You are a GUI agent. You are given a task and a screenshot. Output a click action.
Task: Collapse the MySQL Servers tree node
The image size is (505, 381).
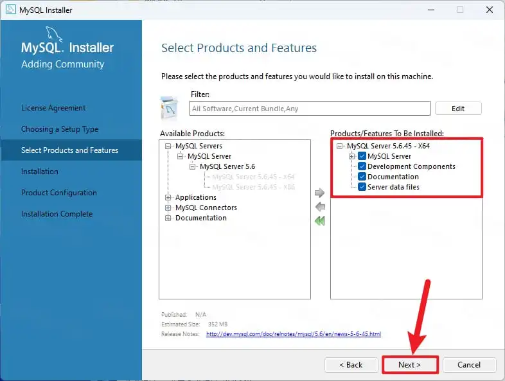[x=168, y=146]
